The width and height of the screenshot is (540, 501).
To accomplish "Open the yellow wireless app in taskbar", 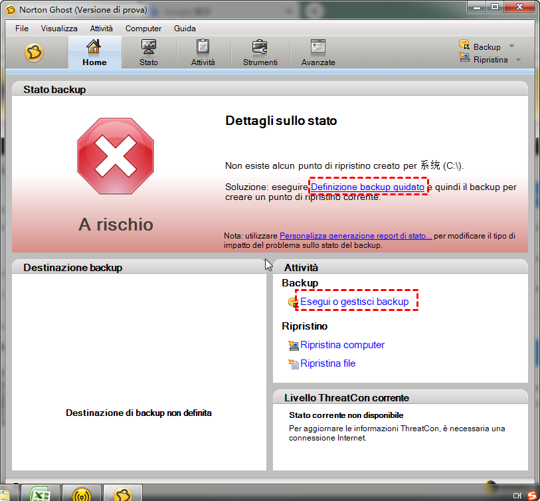I will [82, 494].
